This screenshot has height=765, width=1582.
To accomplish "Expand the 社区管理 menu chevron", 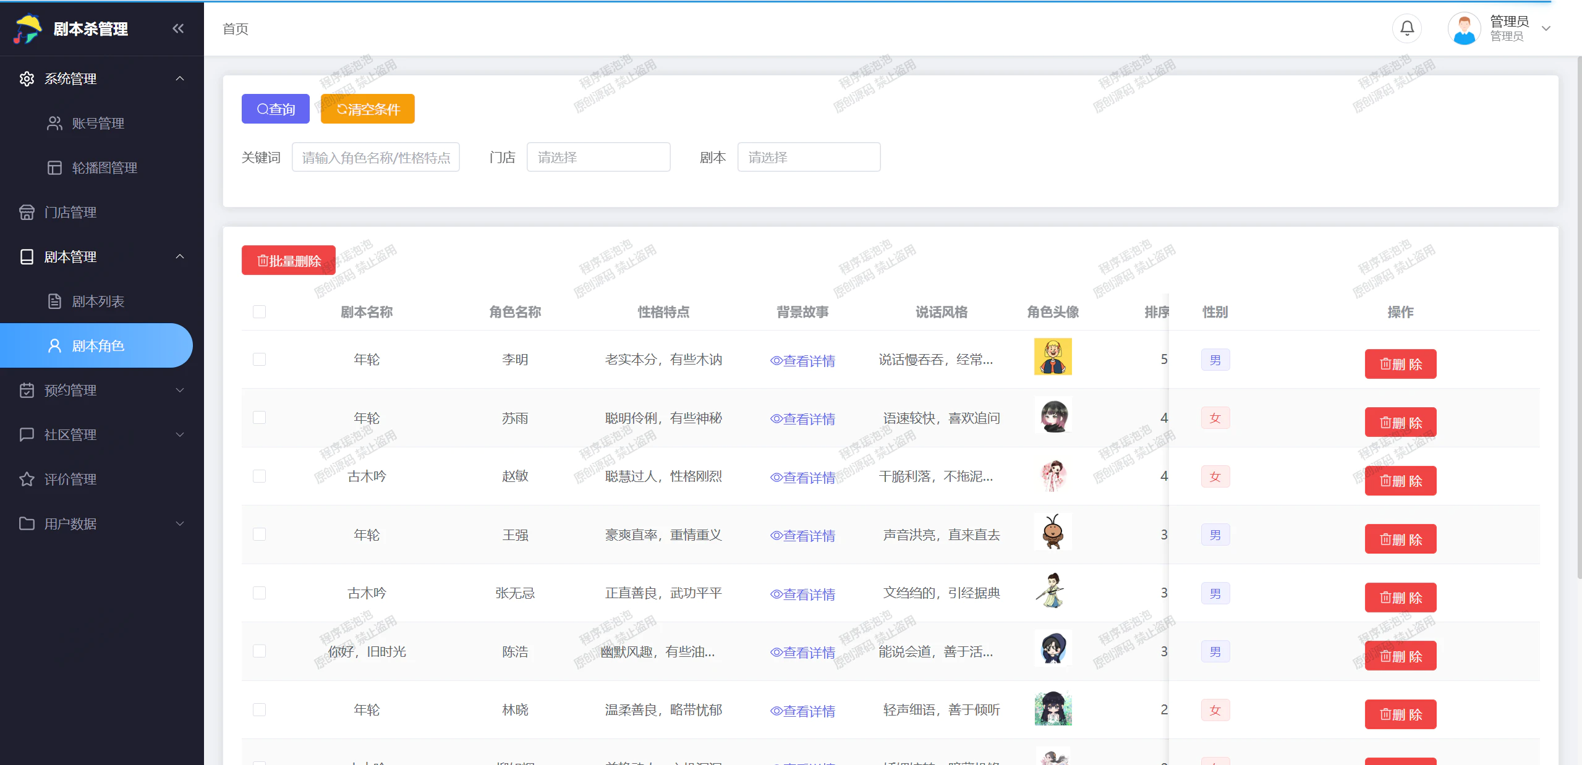I will (x=180, y=434).
